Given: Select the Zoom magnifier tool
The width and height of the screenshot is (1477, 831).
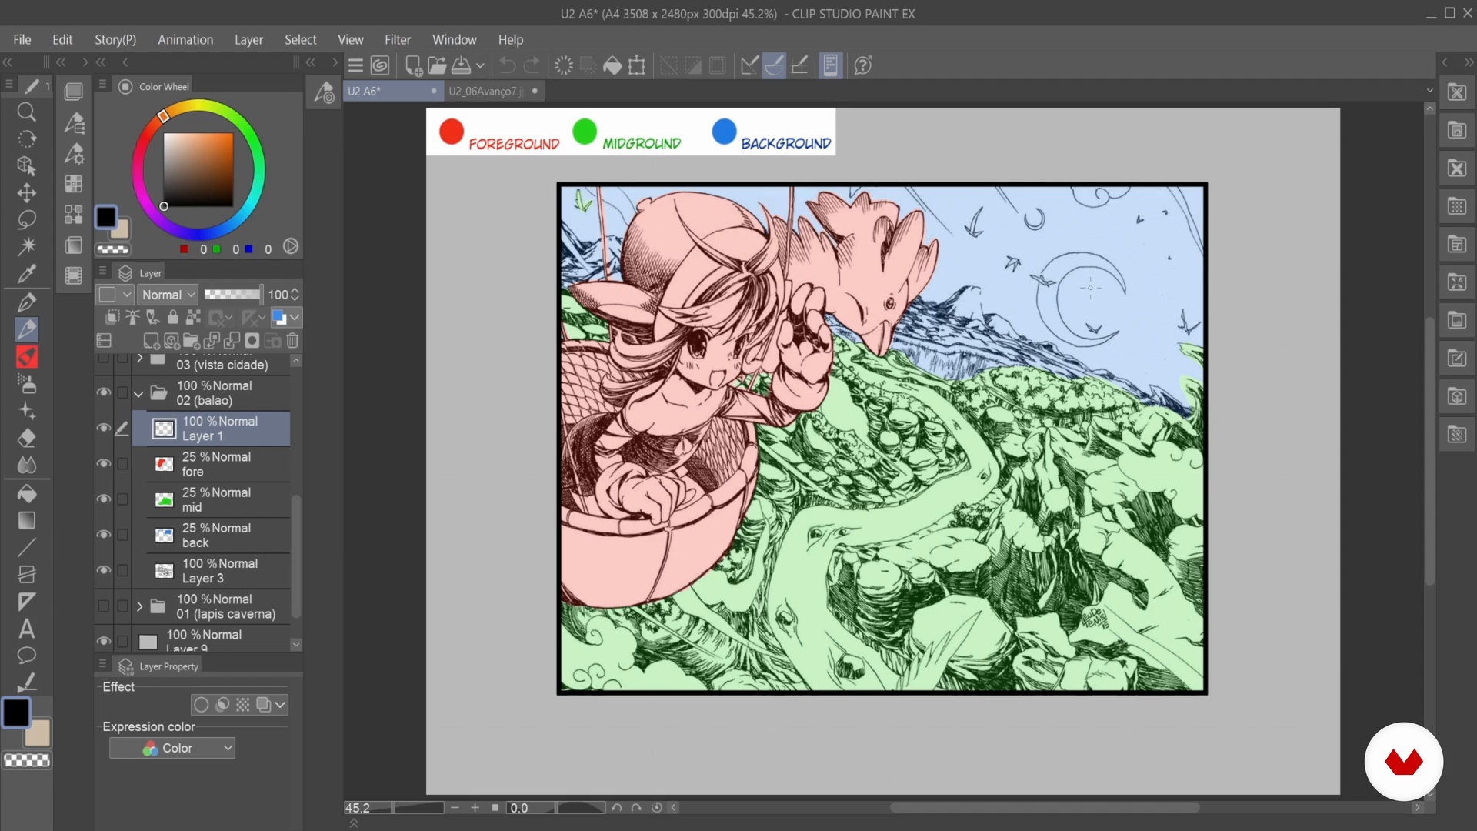Looking at the screenshot, I should point(26,112).
